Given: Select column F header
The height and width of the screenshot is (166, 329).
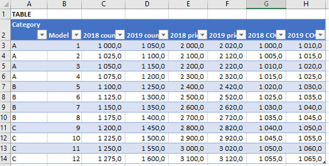Looking at the screenshot, I should [x=227, y=4].
